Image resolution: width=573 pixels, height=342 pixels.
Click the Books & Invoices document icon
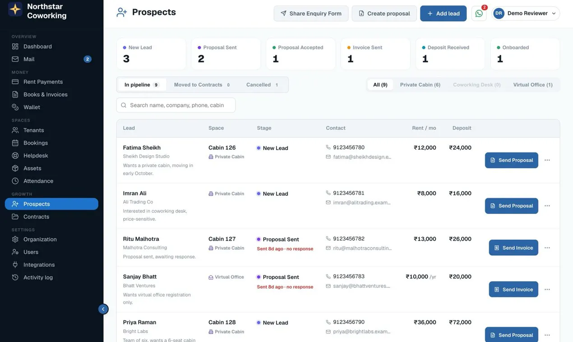click(15, 94)
